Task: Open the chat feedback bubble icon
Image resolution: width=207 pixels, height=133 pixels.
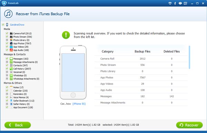Action: pos(180,3)
